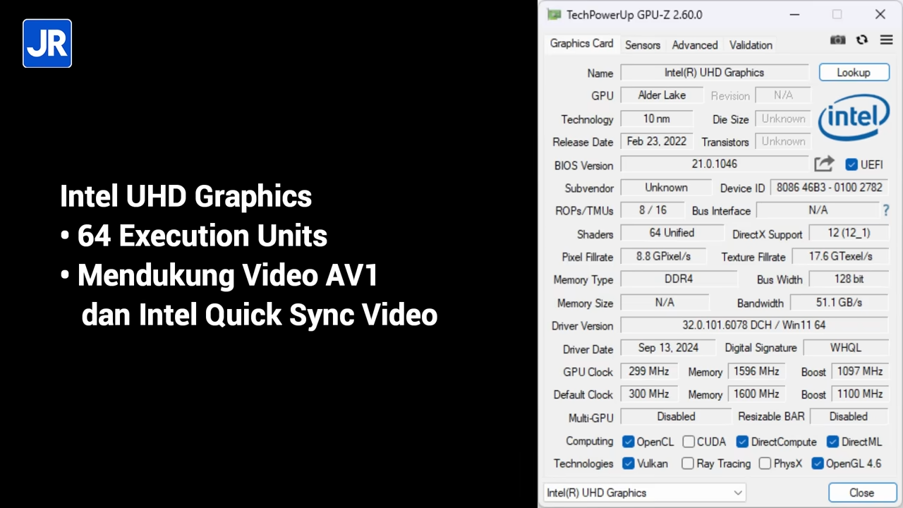This screenshot has width=903, height=508.
Task: Click the refresh icon in the toolbar
Action: point(861,40)
